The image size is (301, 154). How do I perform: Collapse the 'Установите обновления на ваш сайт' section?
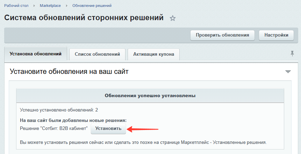click(288, 72)
